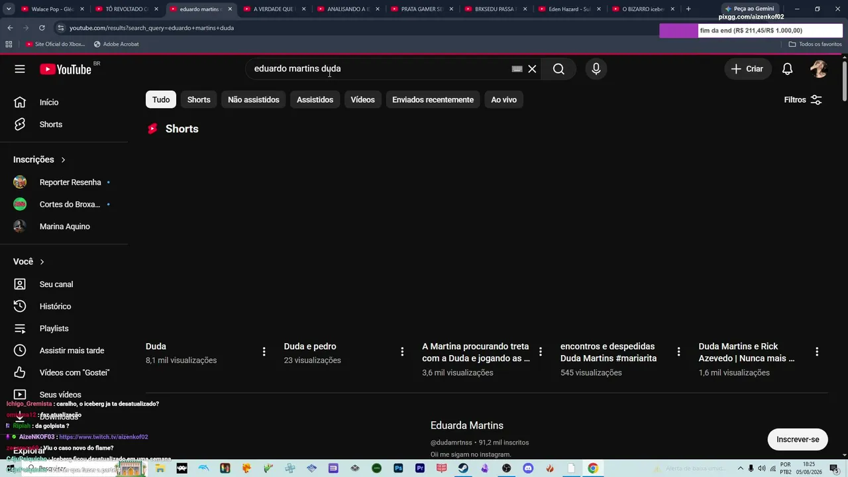Switch to the Walace Pop tab

[x=52, y=9]
